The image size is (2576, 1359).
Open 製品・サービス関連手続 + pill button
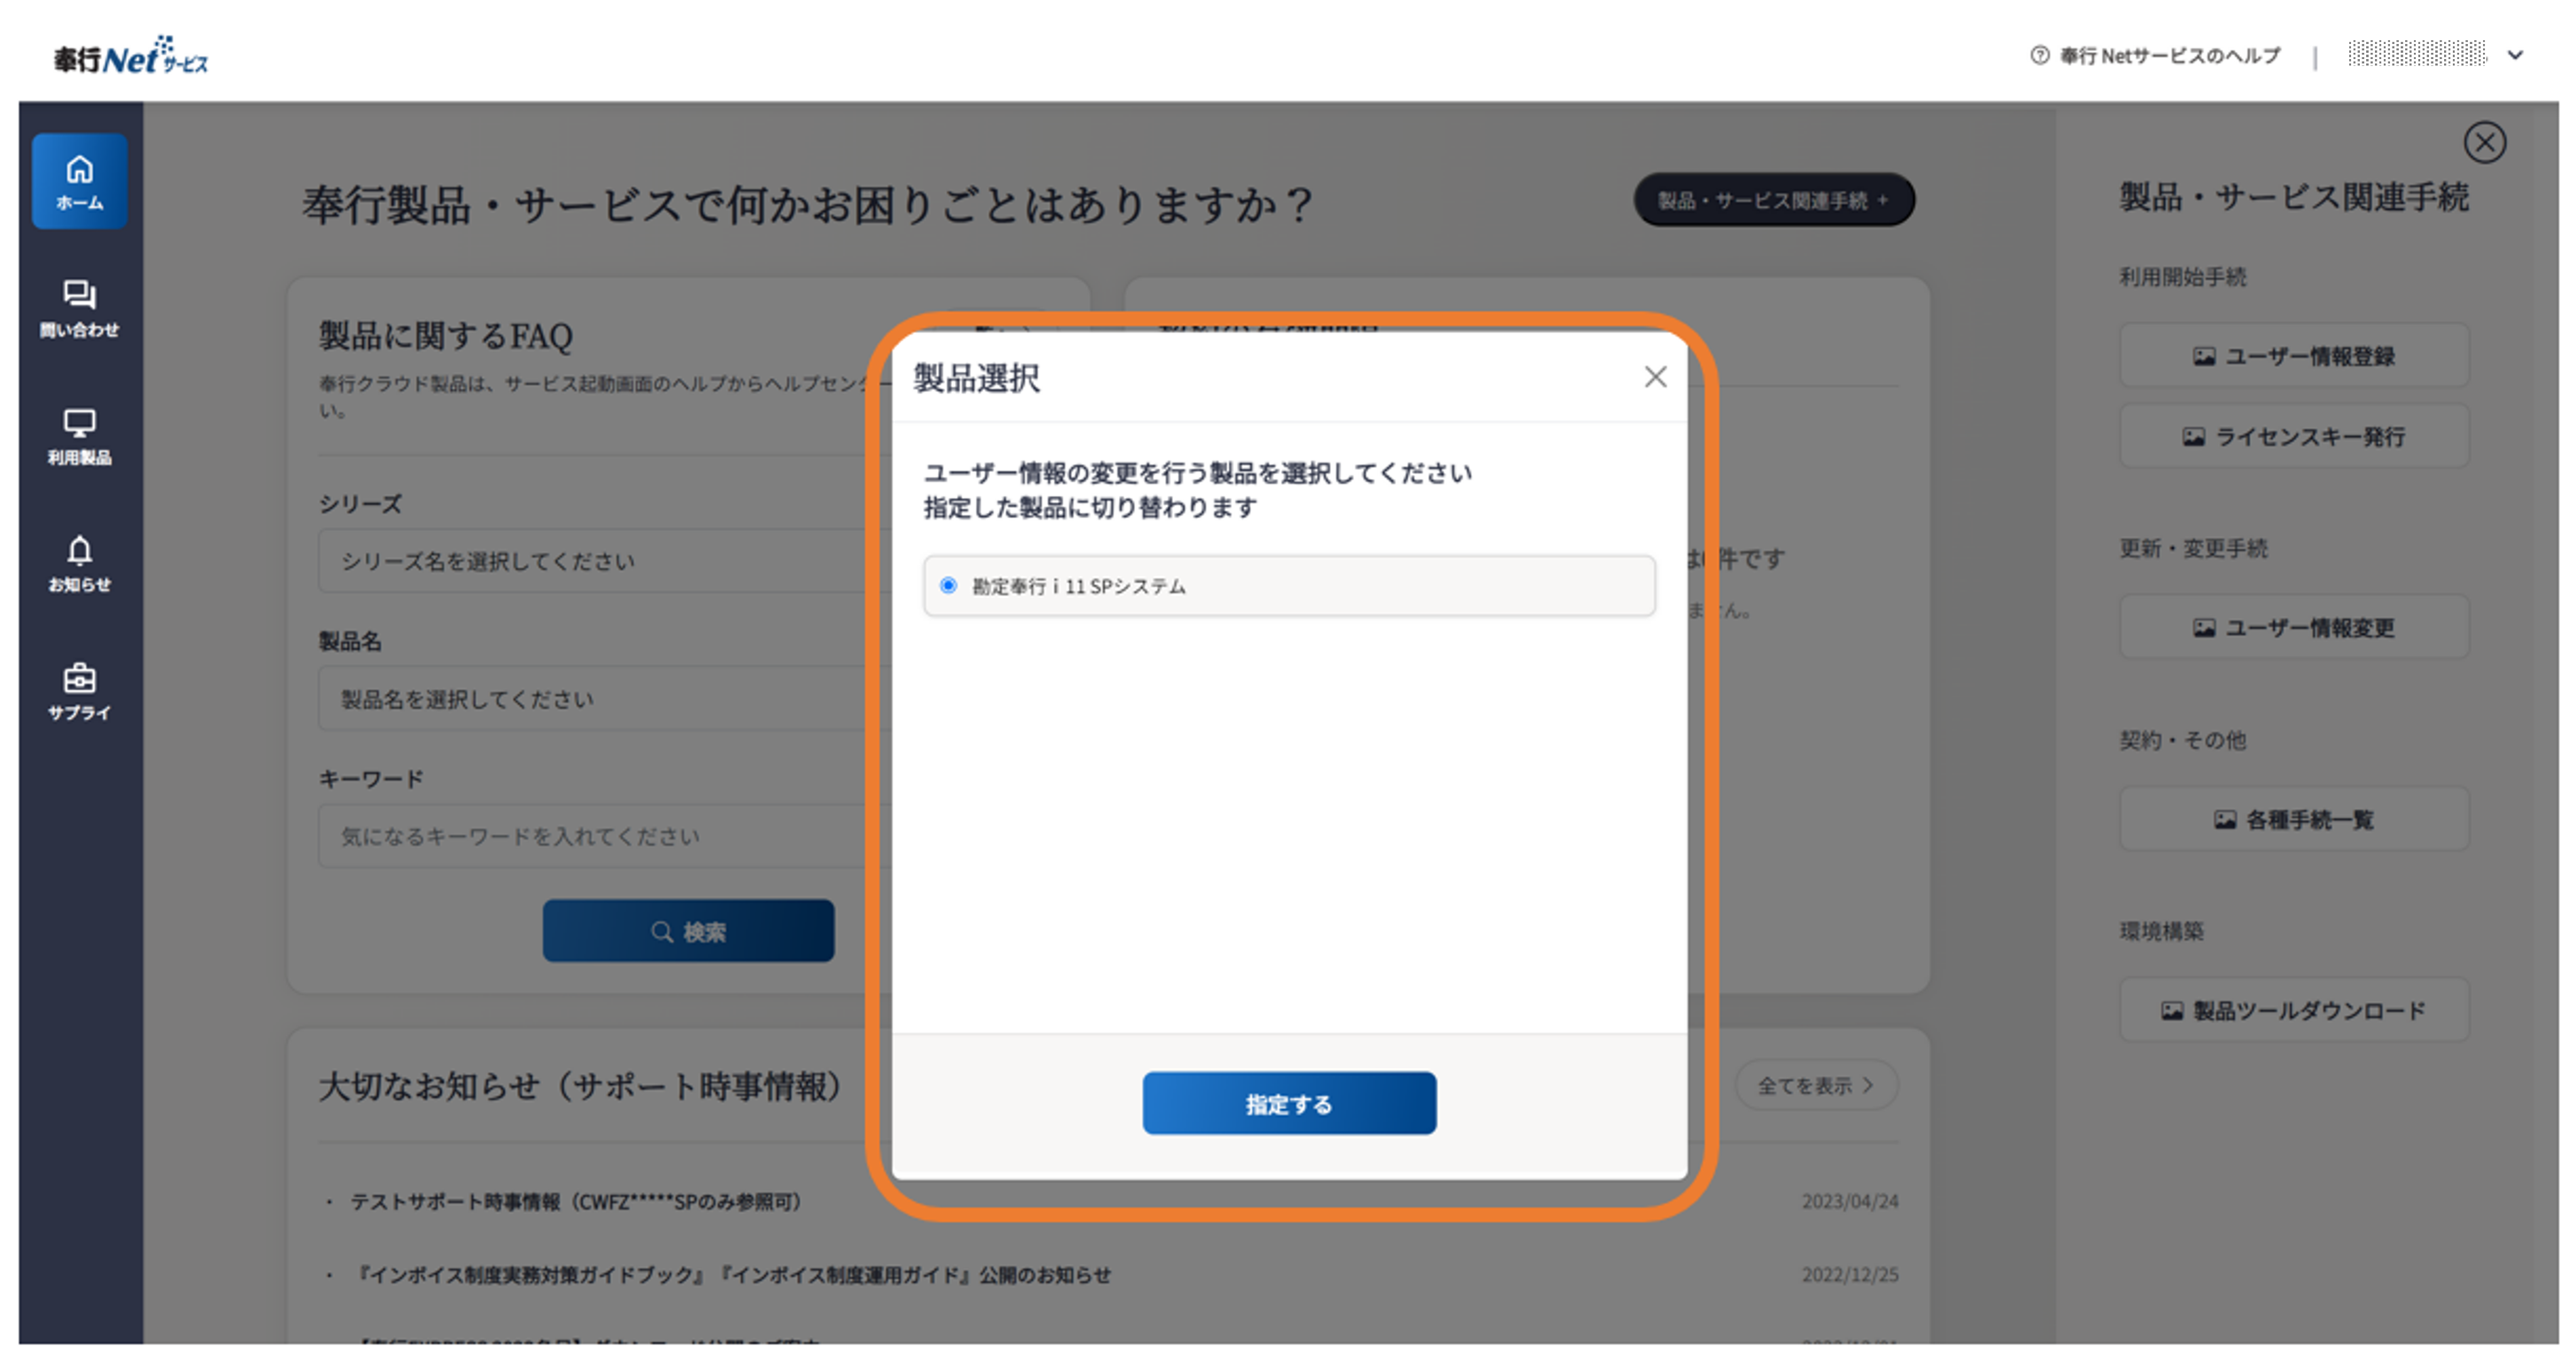tap(1774, 200)
